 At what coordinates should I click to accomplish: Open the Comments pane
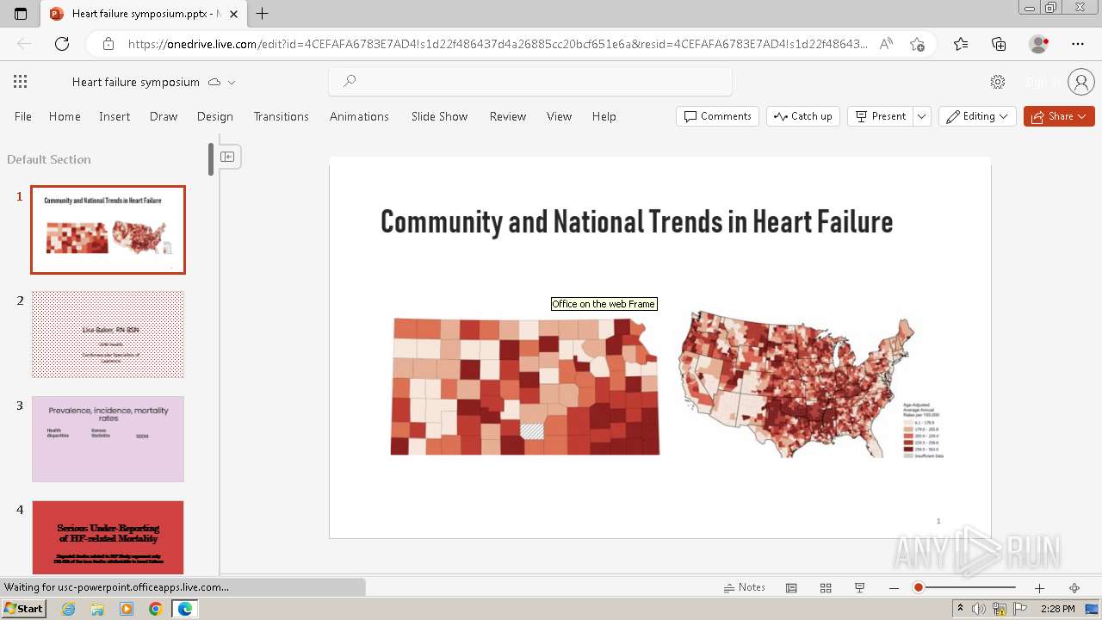tap(717, 116)
